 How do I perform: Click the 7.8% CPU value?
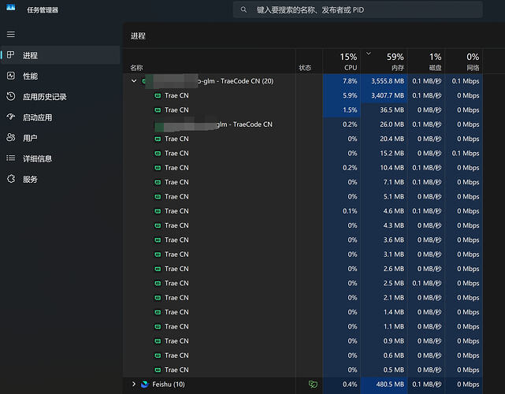point(350,81)
